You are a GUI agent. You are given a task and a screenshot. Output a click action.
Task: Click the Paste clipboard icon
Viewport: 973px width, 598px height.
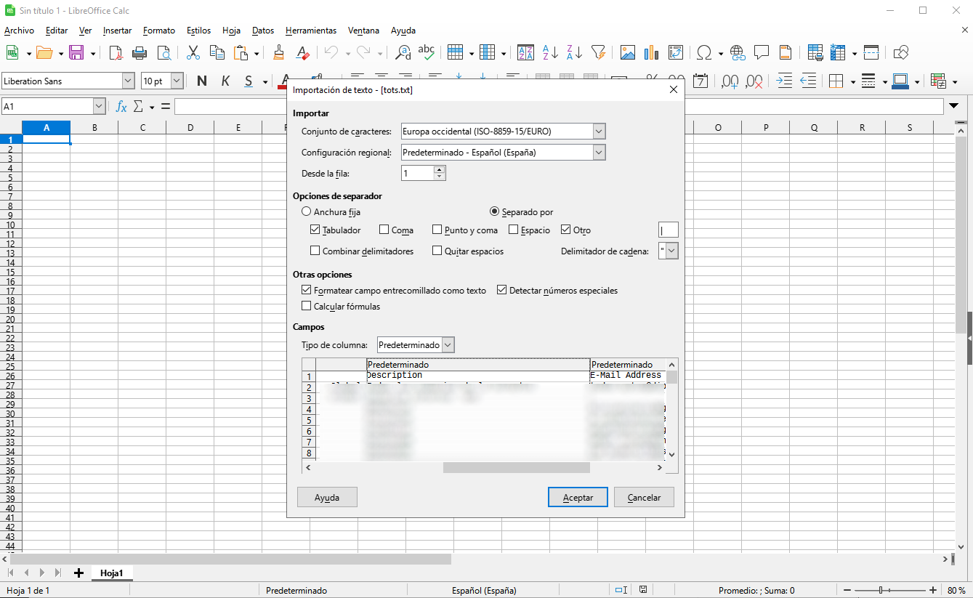click(241, 53)
